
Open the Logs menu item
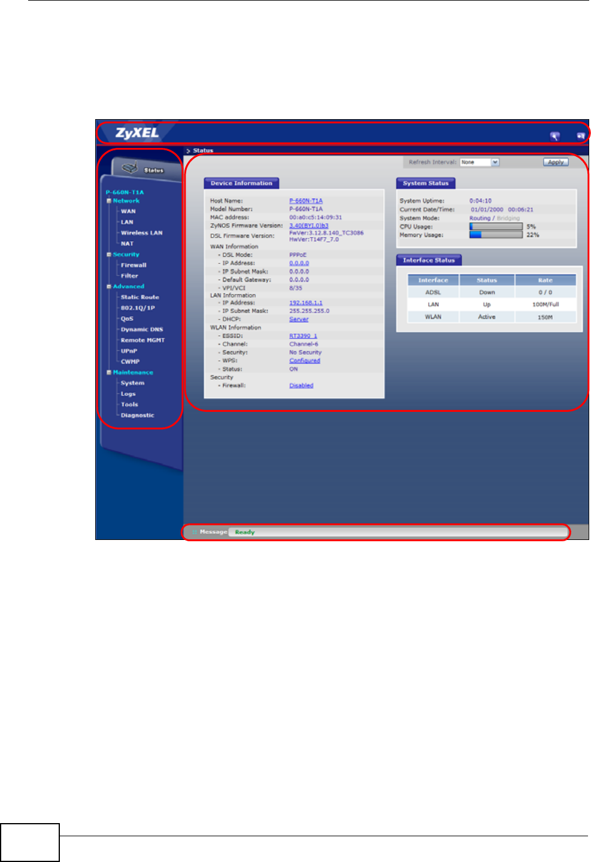coord(128,394)
